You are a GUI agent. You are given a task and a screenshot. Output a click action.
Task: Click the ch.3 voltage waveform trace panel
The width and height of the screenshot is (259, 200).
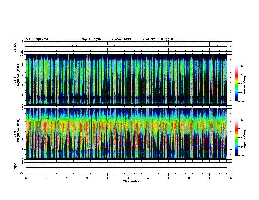pyautogui.click(x=128, y=168)
